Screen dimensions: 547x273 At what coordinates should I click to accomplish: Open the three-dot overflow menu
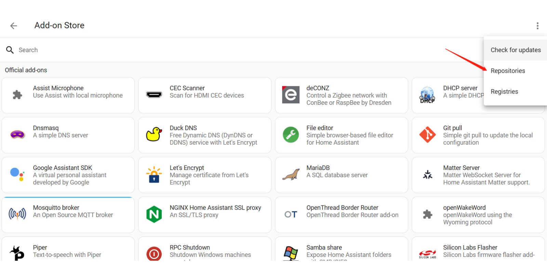click(x=537, y=26)
